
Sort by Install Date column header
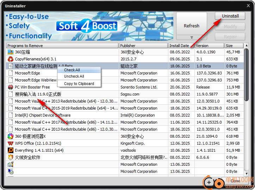coord(181,46)
